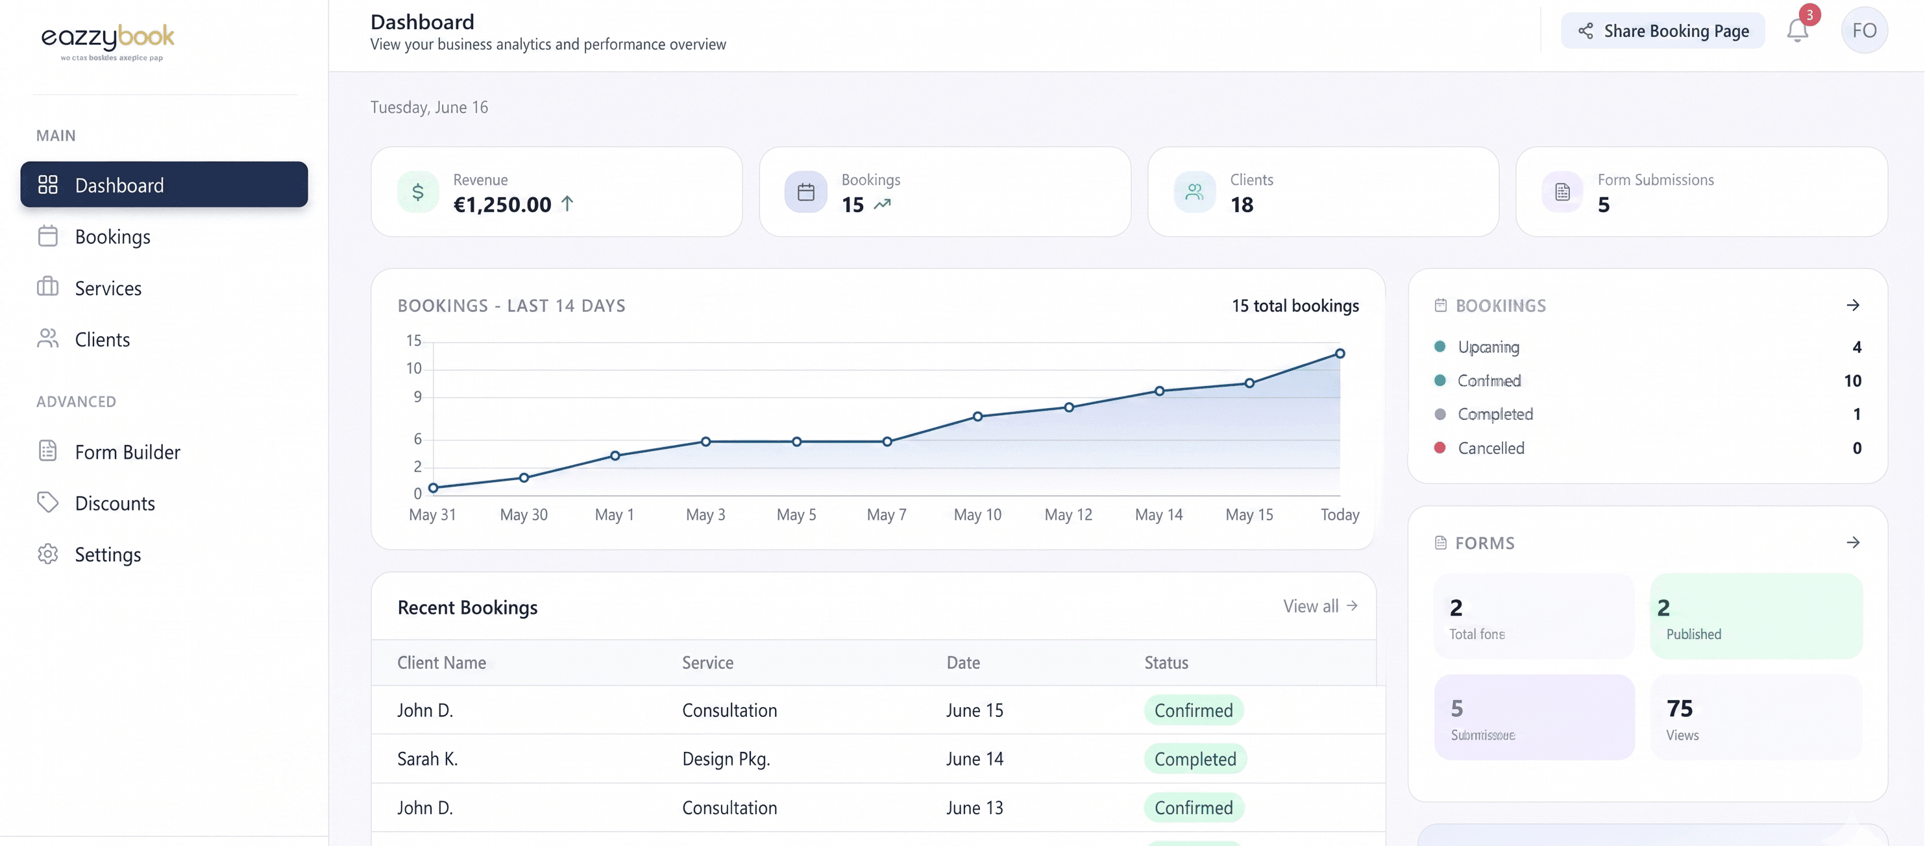Screen dimensions: 1925x846
Task: Click the Design Pkg. service cell
Action: tap(726, 758)
